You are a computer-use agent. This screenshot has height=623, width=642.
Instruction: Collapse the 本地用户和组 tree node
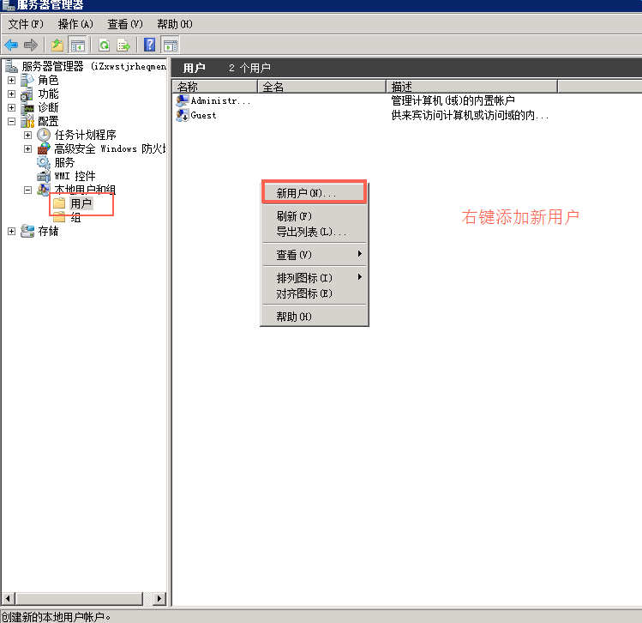pyautogui.click(x=27, y=190)
